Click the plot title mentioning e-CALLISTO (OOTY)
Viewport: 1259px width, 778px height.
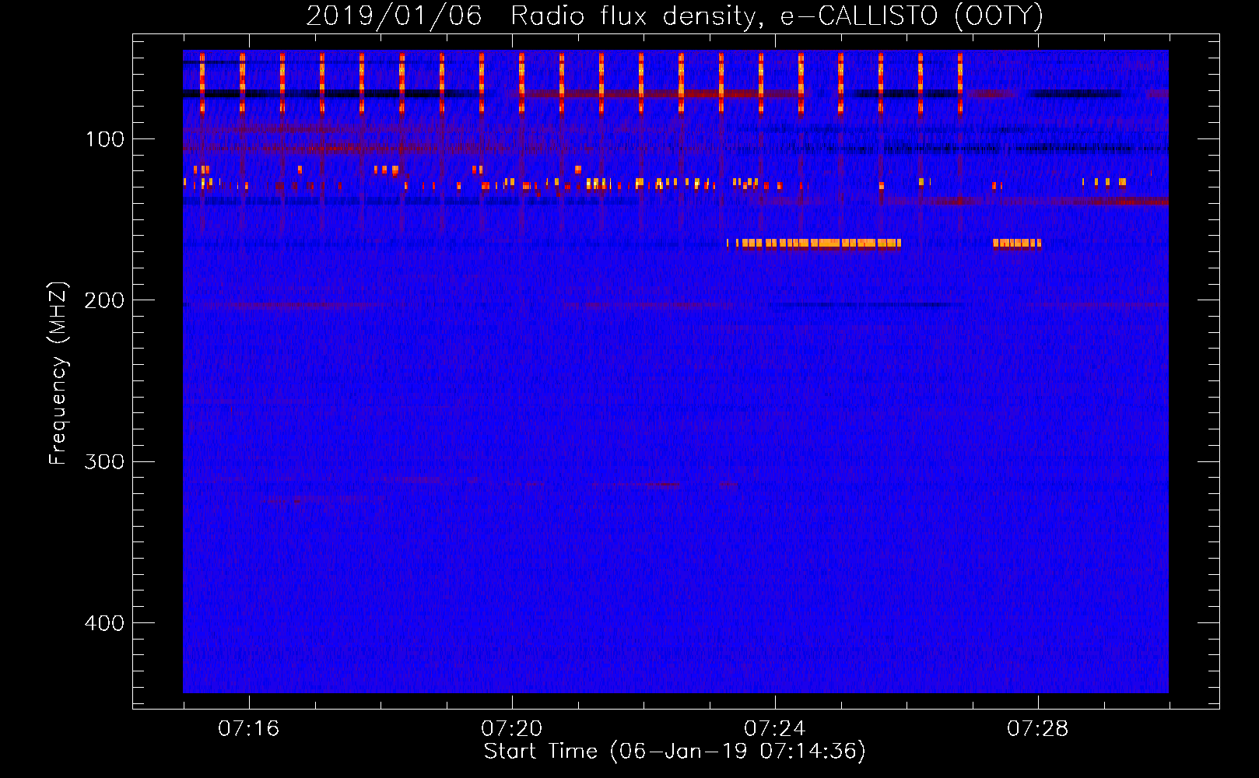coord(675,16)
